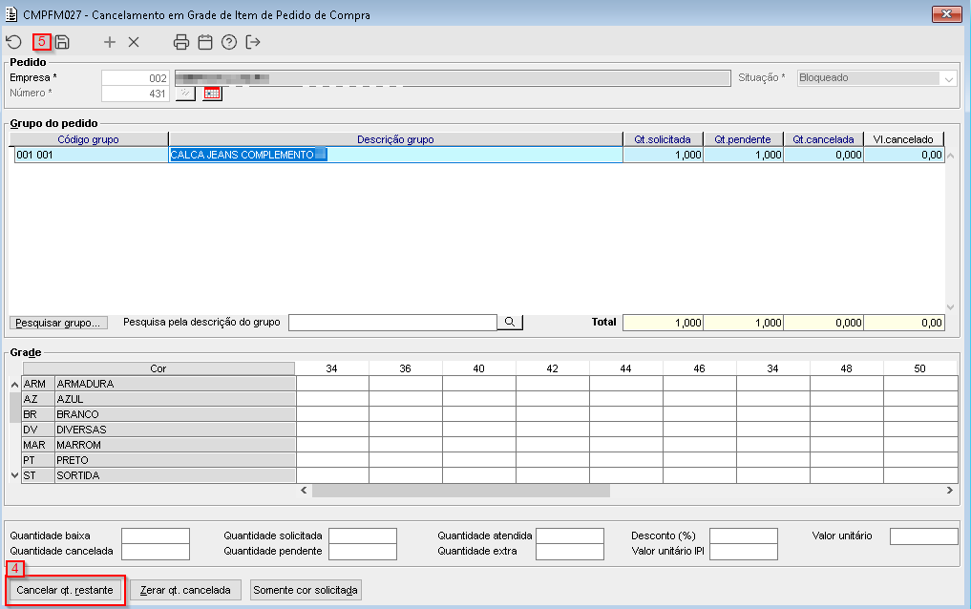The image size is (971, 609).
Task: Click the Grade horizontal scrollbar thumb
Action: 461,491
